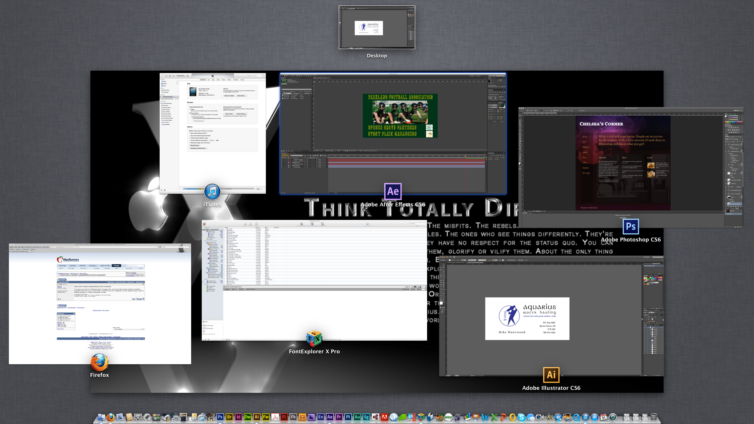The image size is (754, 424).
Task: Launch Outlook from the Dock
Action: coord(512,417)
